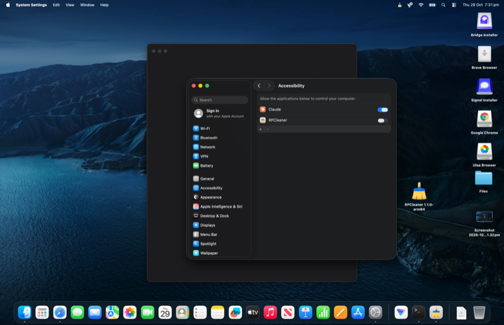Select Network in the settings sidebar
Image resolution: width=504 pixels, height=325 pixels.
tap(204, 147)
